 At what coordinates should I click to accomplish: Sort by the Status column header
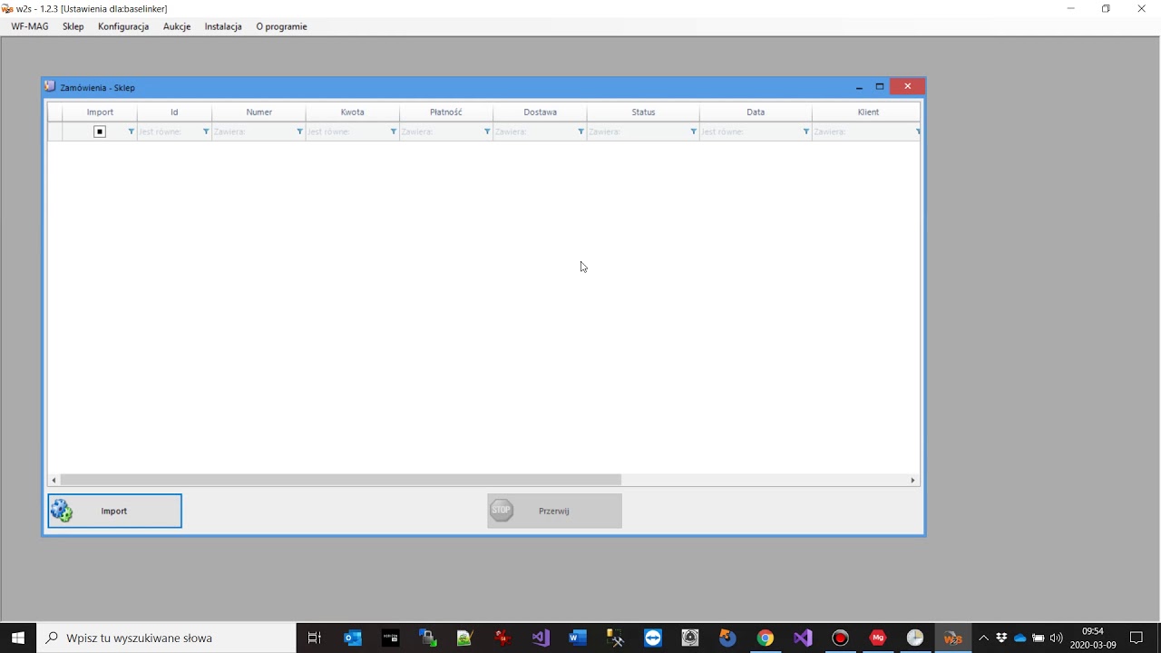643,112
